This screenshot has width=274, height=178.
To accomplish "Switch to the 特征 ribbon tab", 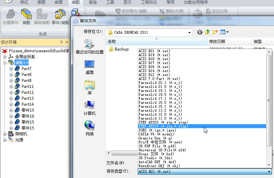I will click(x=24, y=2).
